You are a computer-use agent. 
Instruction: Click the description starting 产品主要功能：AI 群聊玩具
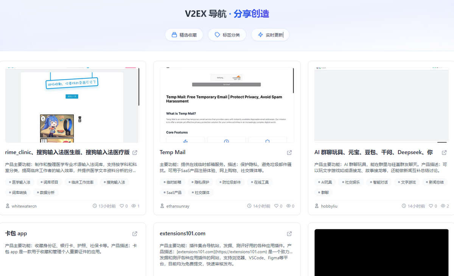coord(381,168)
